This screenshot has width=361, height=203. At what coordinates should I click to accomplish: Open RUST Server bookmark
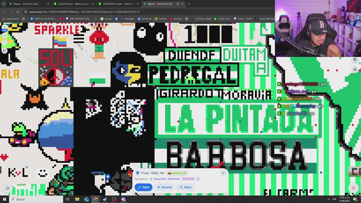point(43,19)
